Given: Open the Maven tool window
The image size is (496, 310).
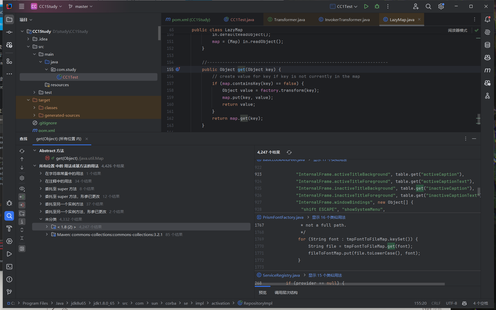Looking at the screenshot, I should [487, 70].
